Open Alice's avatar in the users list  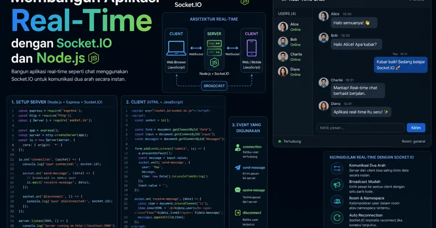coord(283,27)
